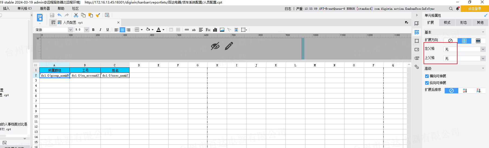Toggle bold formatting
The width and height of the screenshot is (489, 148).
(93, 30)
